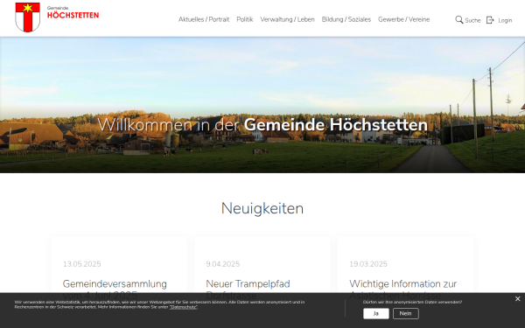This screenshot has width=525, height=328.
Task: Accept anonymized data with Ja button
Action: click(x=376, y=314)
